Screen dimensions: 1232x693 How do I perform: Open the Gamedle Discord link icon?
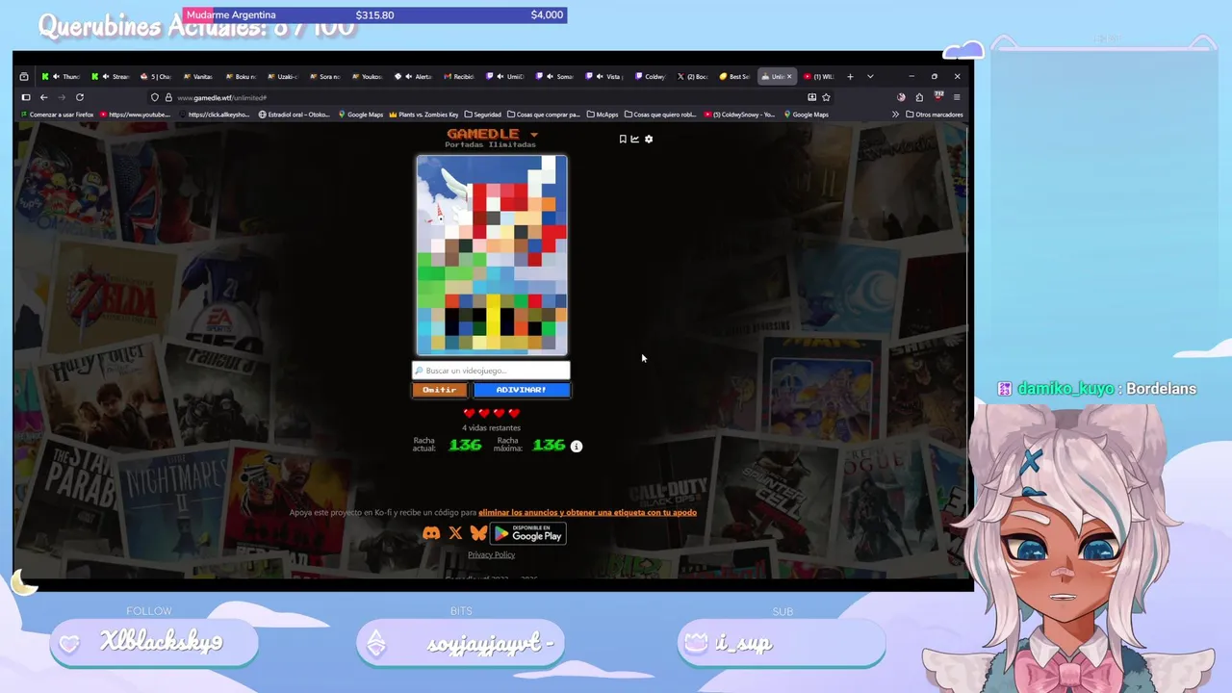(x=431, y=533)
